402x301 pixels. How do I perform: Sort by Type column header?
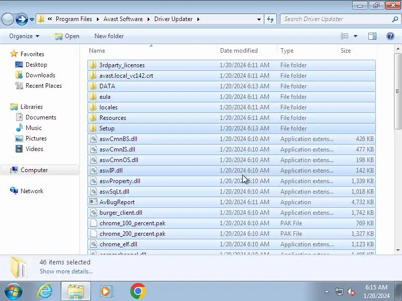point(287,51)
